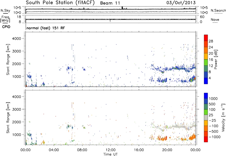Image resolution: width=226 pixels, height=156 pixels.
Task: Click the '20:00' time axis label
Action: 167,150
